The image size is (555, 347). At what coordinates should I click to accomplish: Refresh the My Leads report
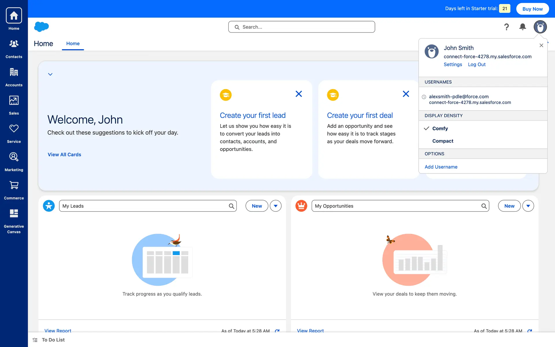coord(277,331)
